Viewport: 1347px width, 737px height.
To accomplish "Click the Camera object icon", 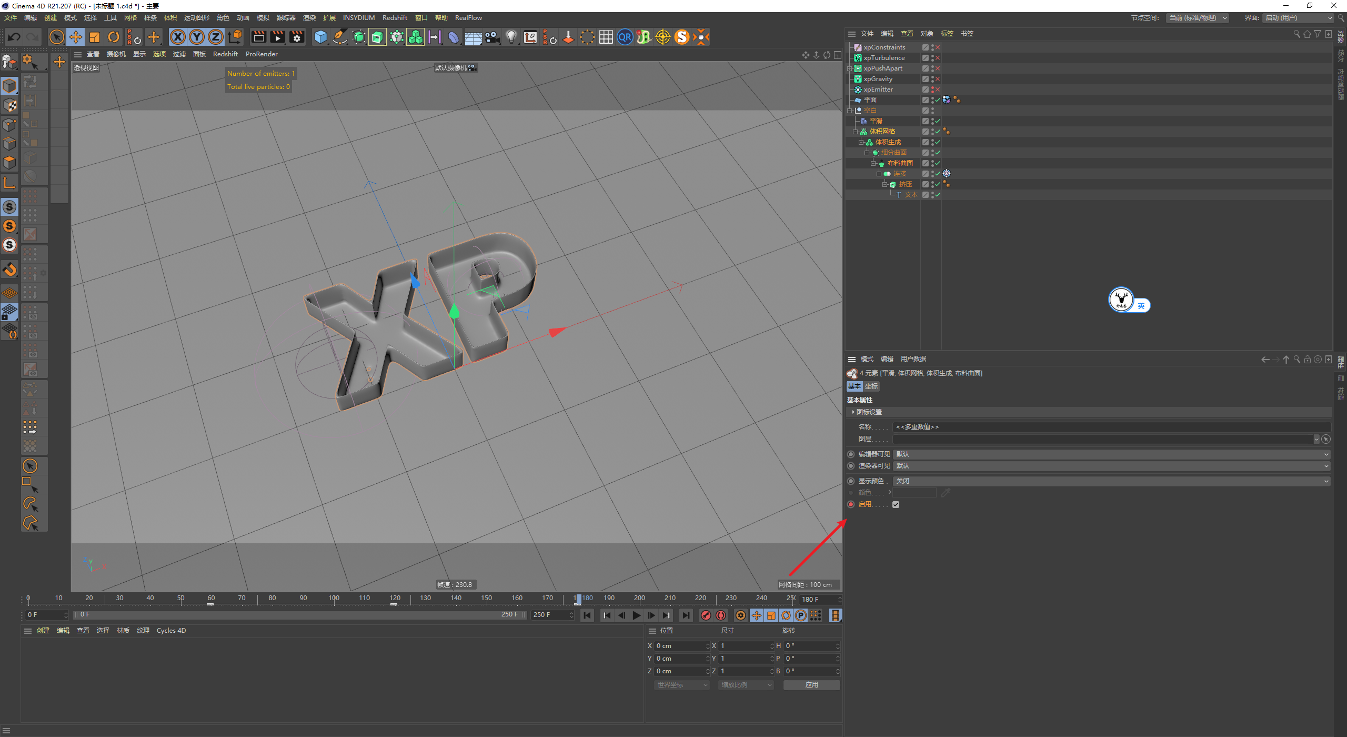I will 492,37.
